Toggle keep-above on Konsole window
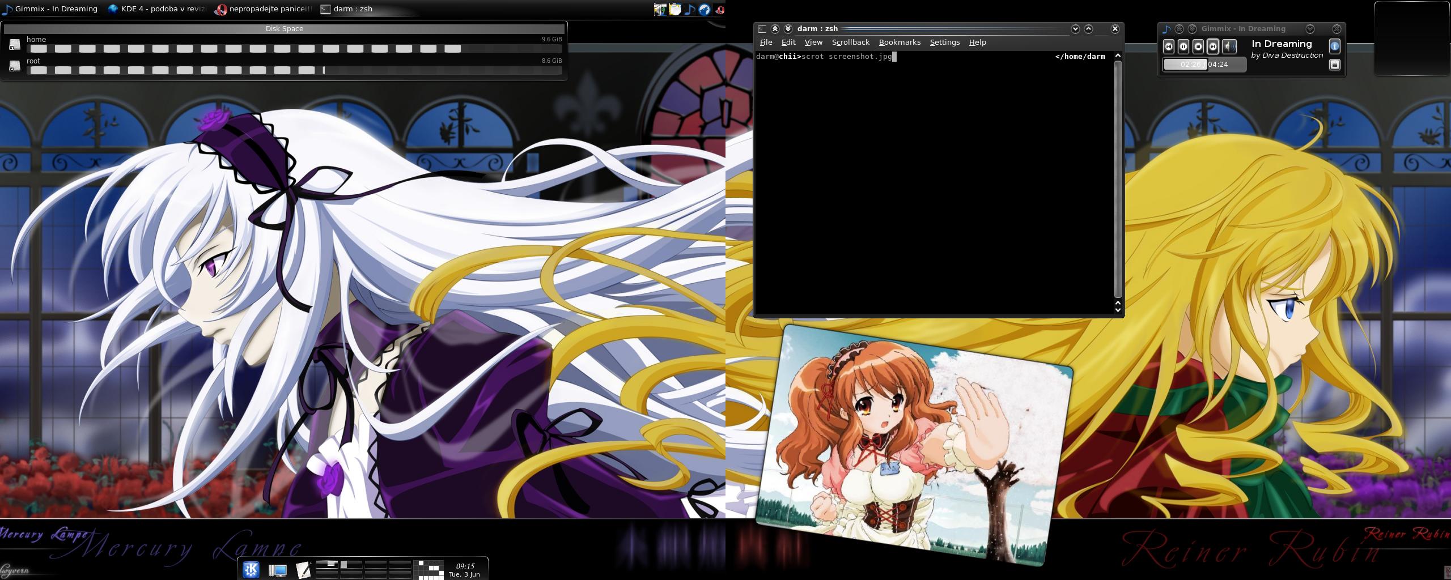The image size is (1451, 580). click(x=775, y=29)
